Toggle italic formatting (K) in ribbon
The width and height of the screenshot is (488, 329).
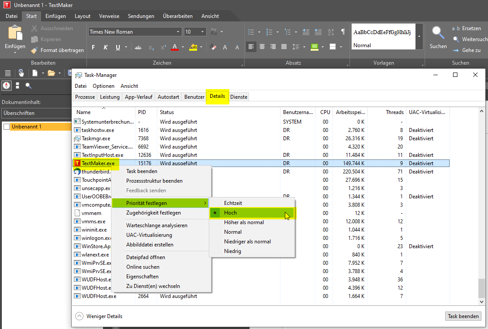(x=105, y=48)
